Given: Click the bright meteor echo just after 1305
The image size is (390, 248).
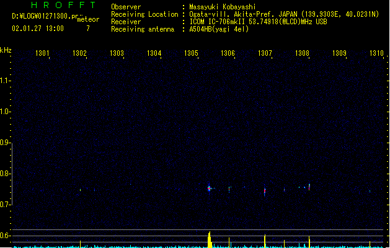Looking at the screenshot, I should [x=209, y=188].
